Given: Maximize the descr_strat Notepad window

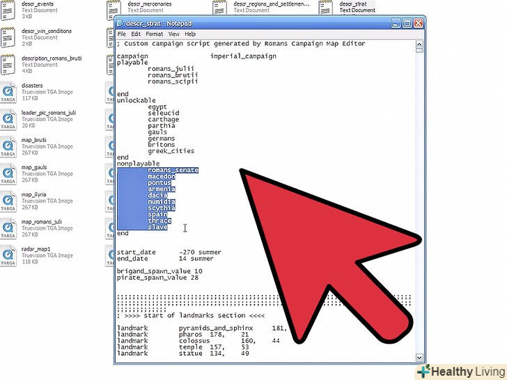Looking at the screenshot, I should pyautogui.click(x=407, y=23).
